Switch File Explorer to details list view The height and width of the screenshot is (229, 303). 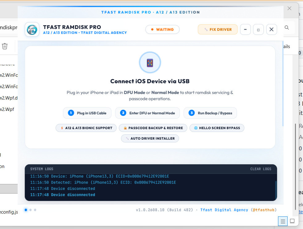point(283,221)
